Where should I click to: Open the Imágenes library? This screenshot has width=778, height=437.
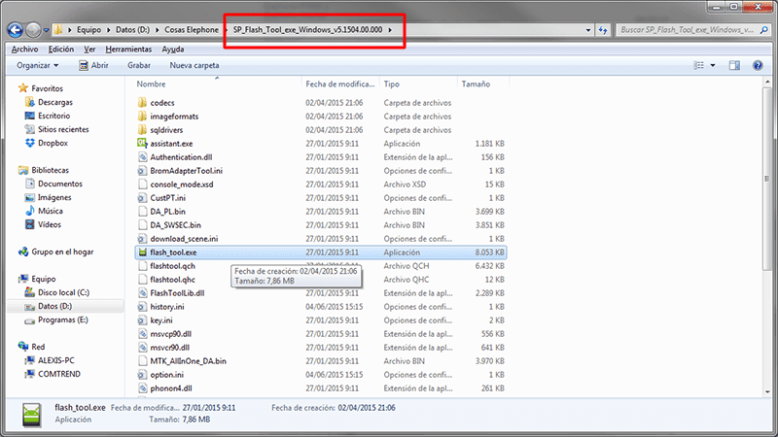coord(54,198)
